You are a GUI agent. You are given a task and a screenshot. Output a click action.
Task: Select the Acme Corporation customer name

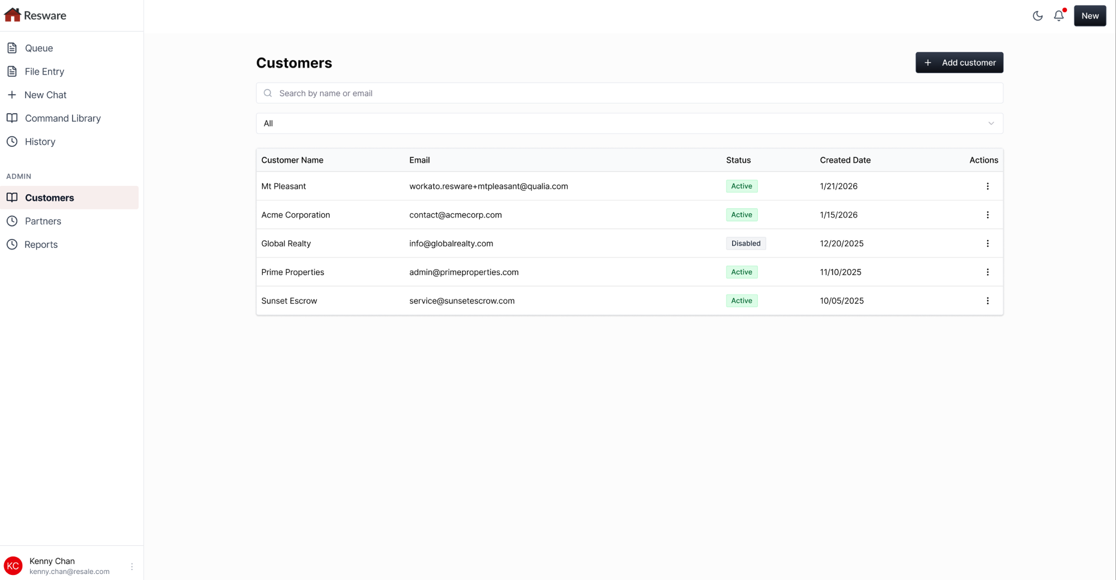[295, 215]
